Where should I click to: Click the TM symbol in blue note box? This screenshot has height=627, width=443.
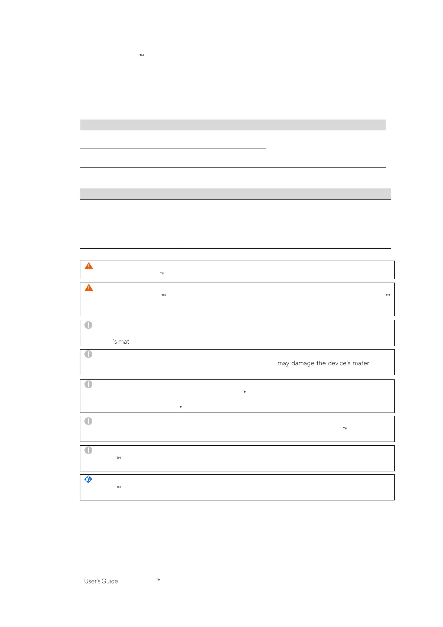pos(119,487)
